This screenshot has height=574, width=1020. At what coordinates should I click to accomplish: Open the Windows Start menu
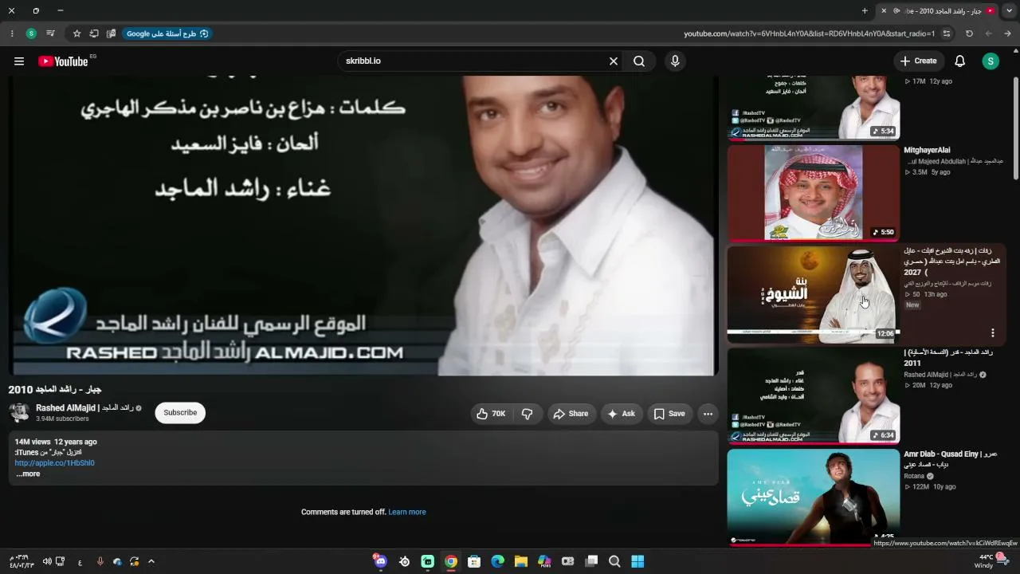coord(638,561)
